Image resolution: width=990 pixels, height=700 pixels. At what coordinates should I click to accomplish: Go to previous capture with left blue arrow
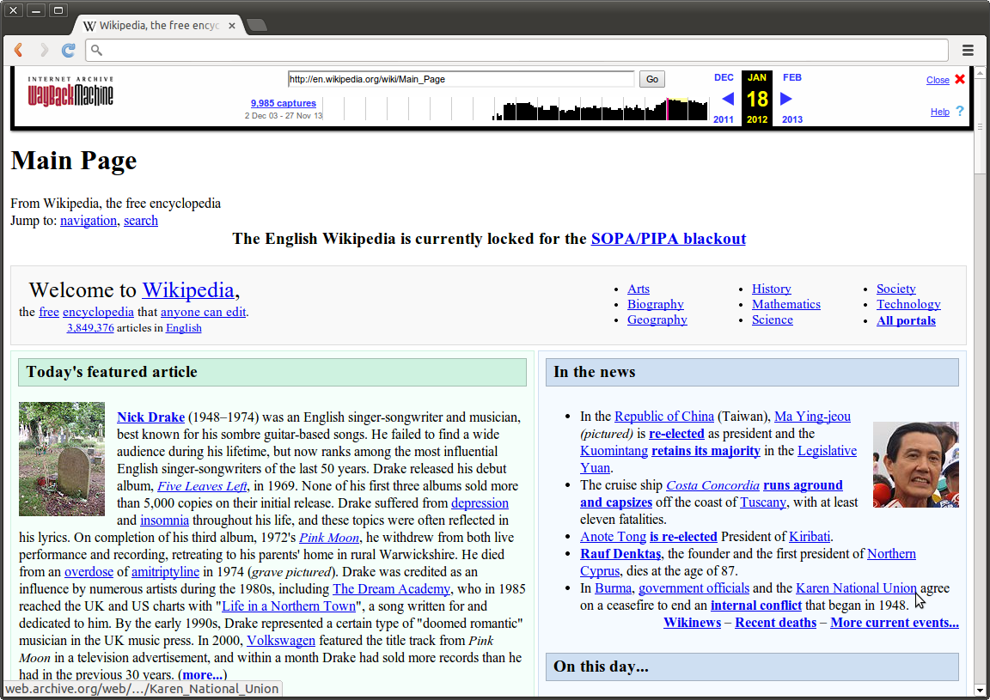tap(727, 99)
